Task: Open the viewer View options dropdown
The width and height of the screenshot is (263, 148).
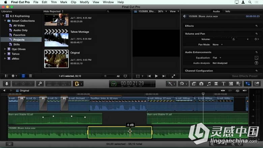Action: (174, 11)
